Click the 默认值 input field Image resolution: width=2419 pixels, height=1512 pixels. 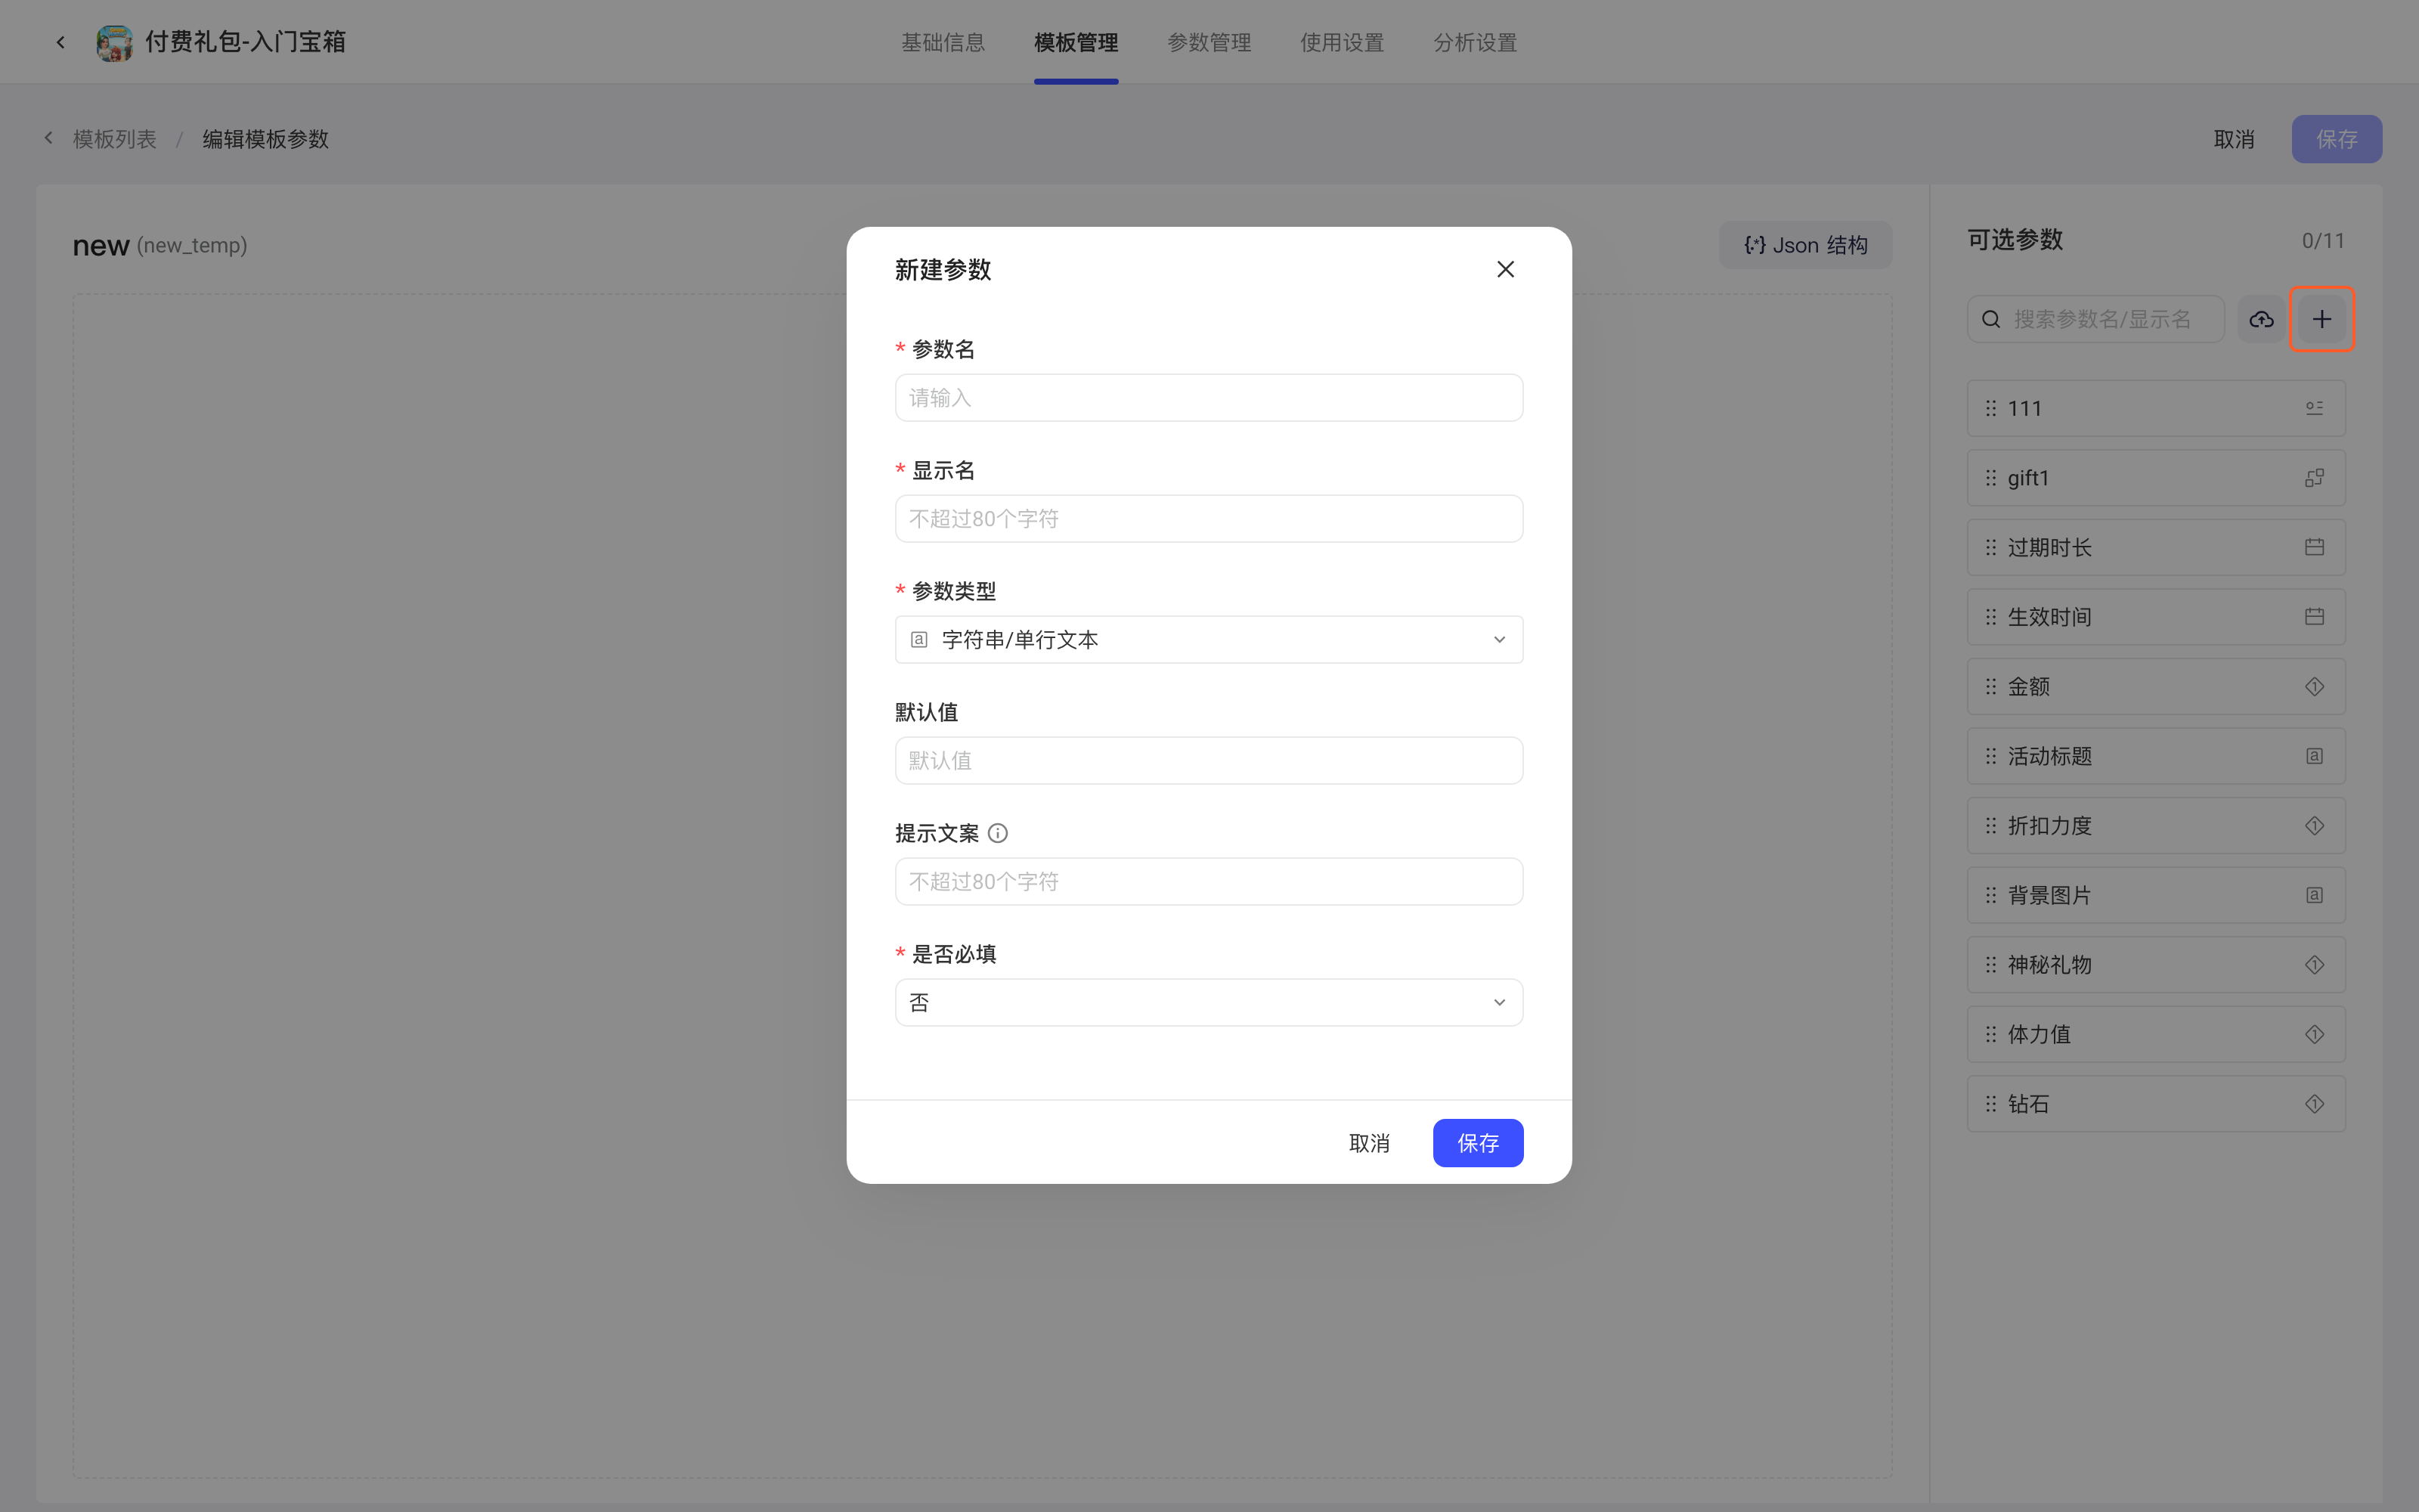1209,760
